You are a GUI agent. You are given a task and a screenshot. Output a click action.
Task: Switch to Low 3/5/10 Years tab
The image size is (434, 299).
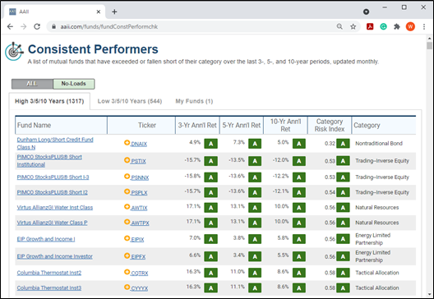130,101
